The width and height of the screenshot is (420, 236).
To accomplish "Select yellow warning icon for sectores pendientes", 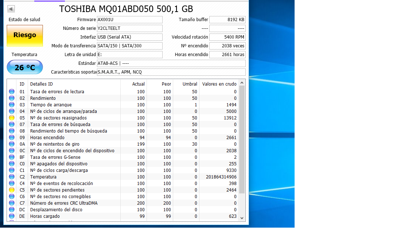I will click(12, 190).
